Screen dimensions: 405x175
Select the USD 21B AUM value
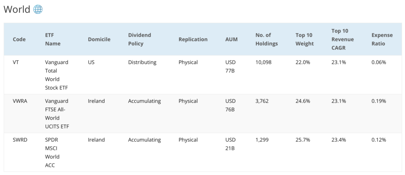pos(231,144)
